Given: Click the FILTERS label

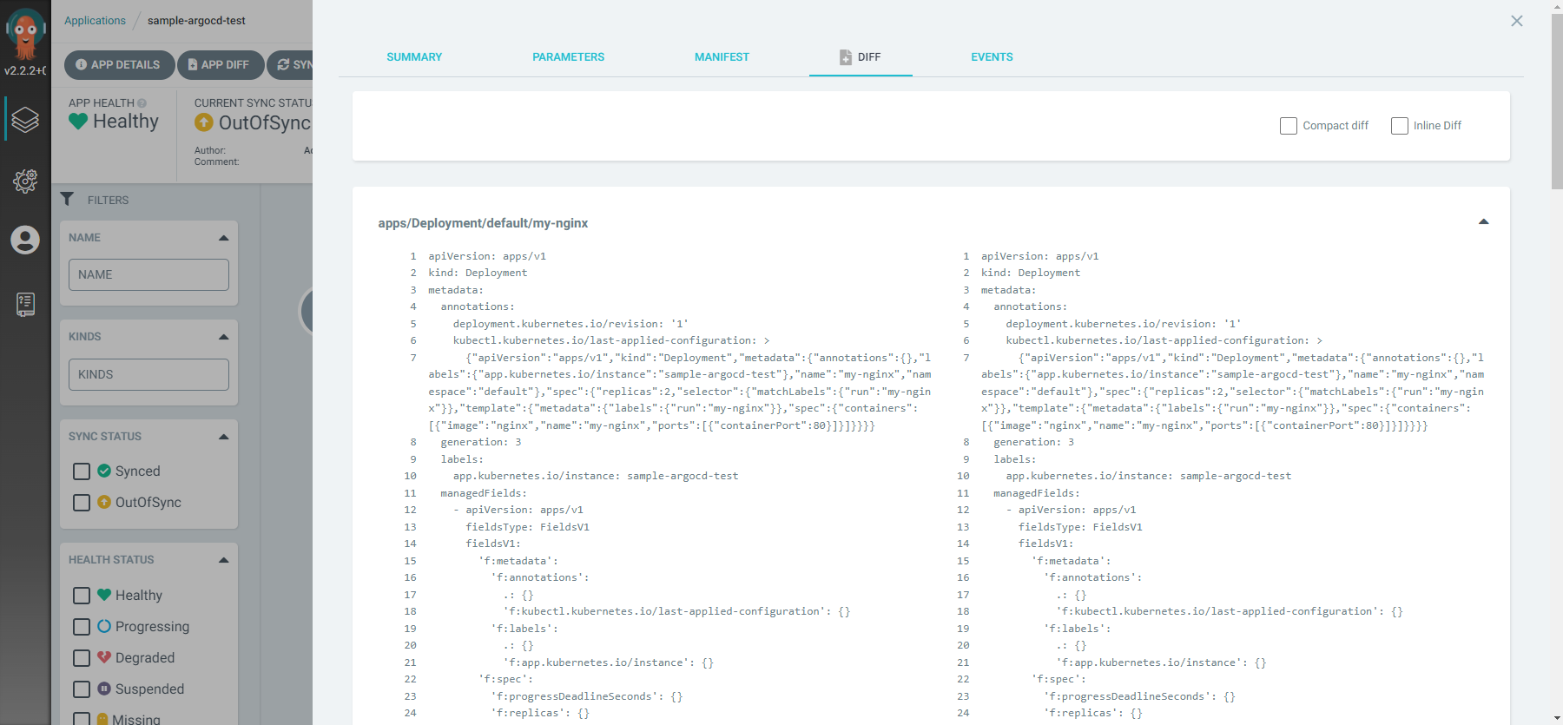Looking at the screenshot, I should [108, 200].
